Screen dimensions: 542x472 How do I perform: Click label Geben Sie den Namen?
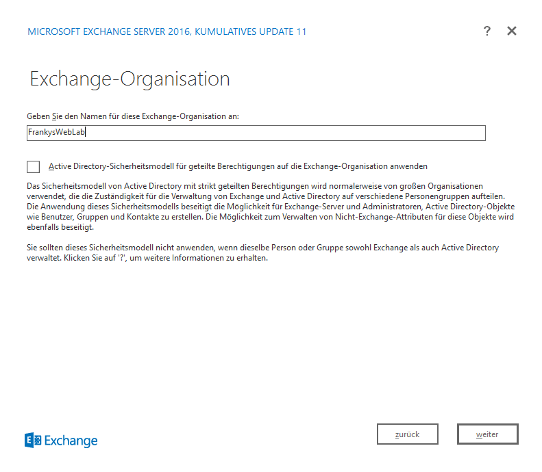click(133, 116)
